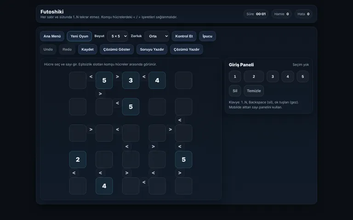Image resolution: width=353 pixels, height=220 pixels.
Task: Click the Sil delete button
Action: pos(235,91)
